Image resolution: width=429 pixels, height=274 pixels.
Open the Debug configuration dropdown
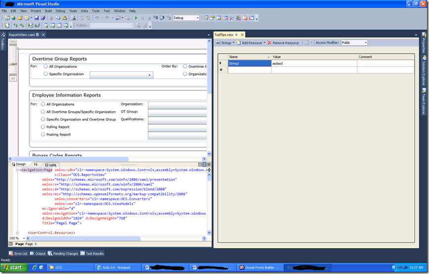click(197, 18)
